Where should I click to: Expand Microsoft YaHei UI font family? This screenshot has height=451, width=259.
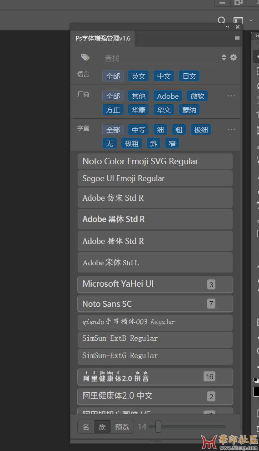pyautogui.click(x=155, y=284)
